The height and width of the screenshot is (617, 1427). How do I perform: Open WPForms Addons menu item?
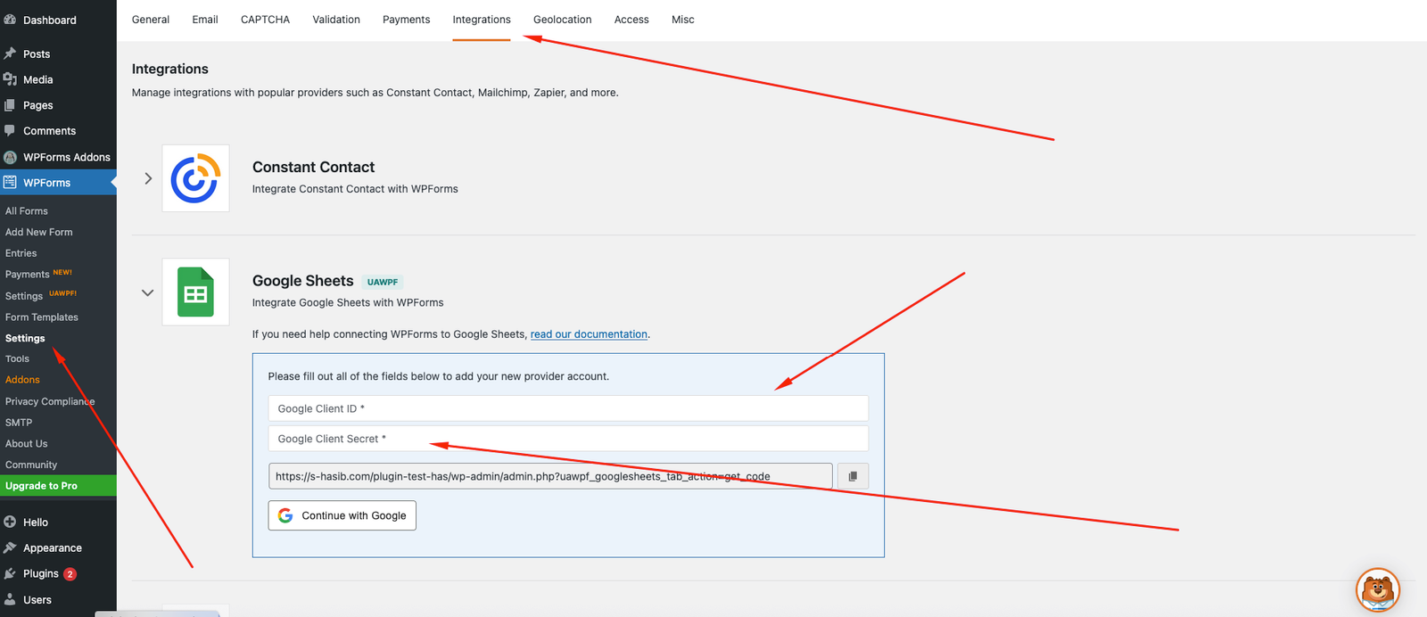[x=66, y=157]
